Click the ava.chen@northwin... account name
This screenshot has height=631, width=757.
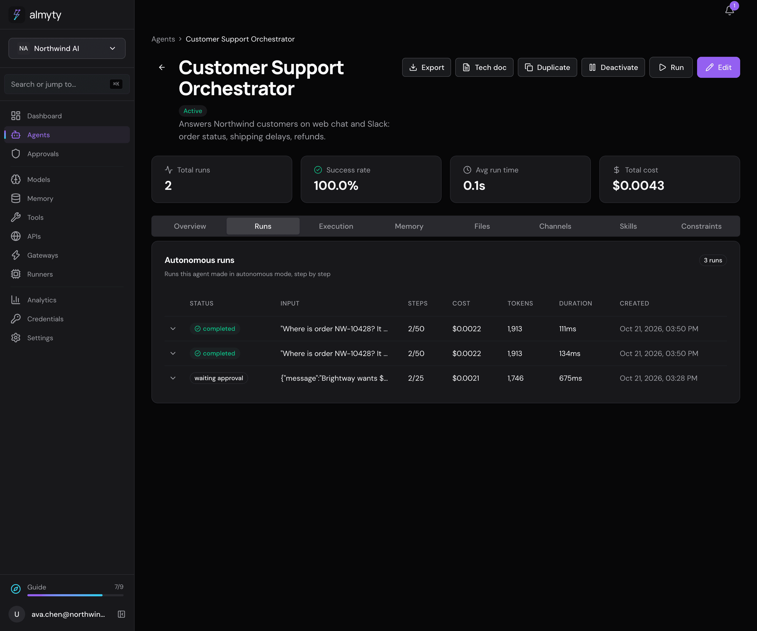click(68, 614)
